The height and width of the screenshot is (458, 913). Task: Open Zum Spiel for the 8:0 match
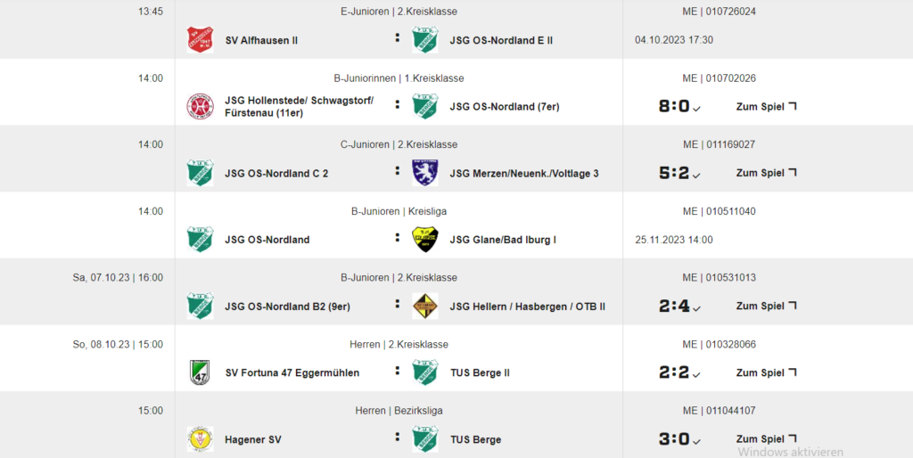766,107
